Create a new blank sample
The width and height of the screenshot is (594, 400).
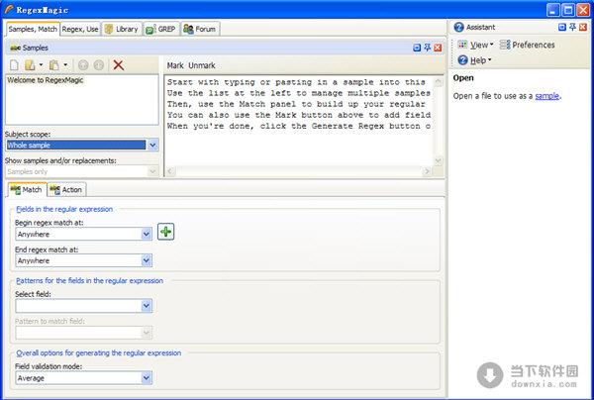click(14, 65)
